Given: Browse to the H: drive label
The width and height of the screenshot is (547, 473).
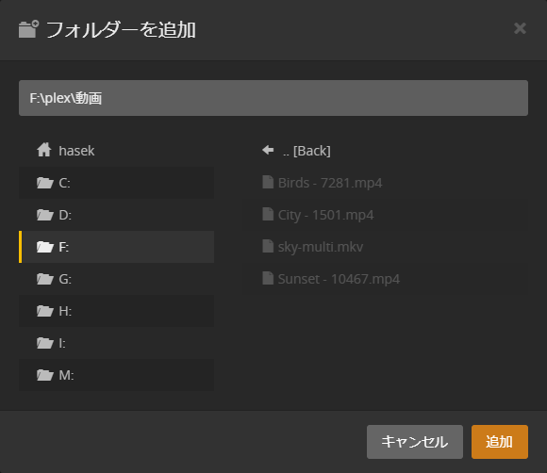Looking at the screenshot, I should point(65,311).
